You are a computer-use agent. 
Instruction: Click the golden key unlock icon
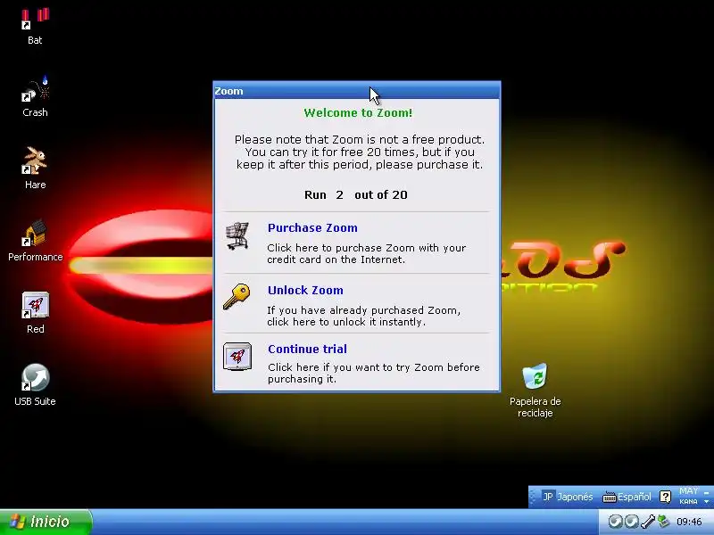point(237,297)
